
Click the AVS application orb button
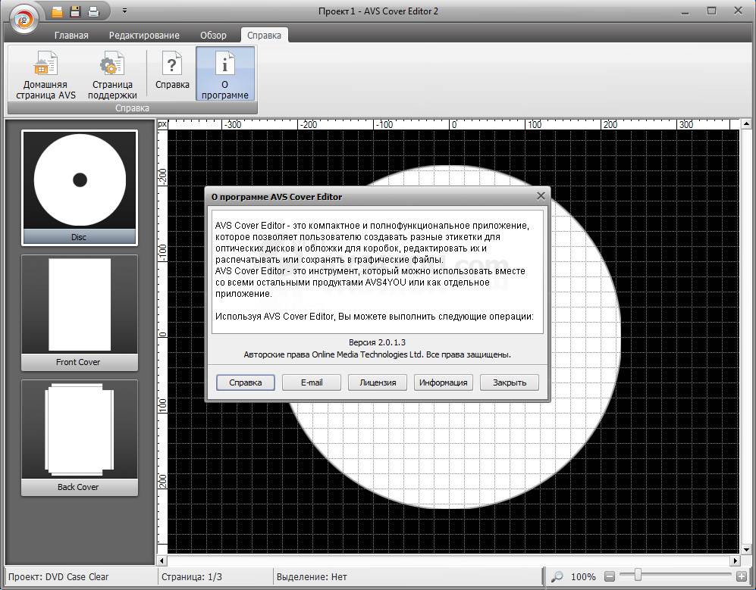coord(24,18)
